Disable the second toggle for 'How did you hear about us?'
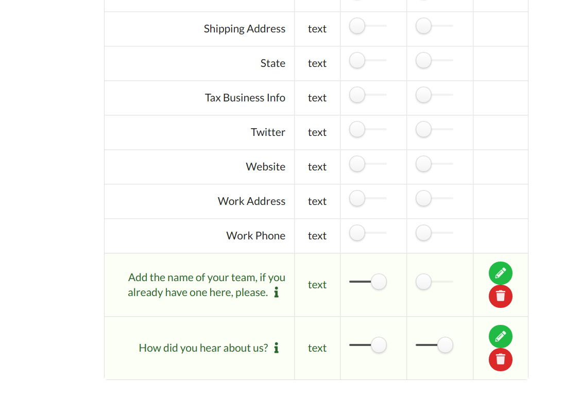The image size is (581, 398). click(x=434, y=345)
